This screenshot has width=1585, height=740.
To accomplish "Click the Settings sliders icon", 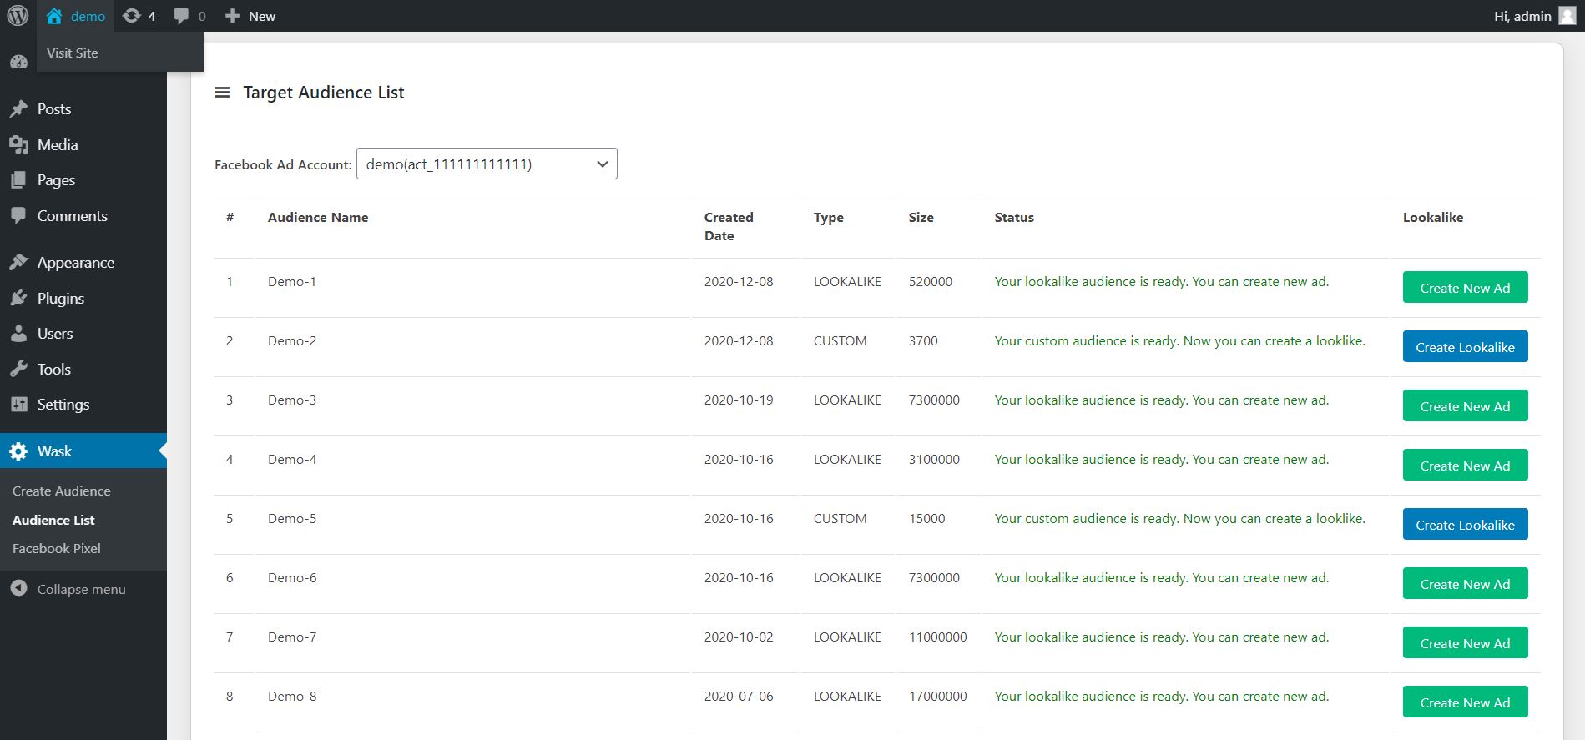I will click(18, 405).
